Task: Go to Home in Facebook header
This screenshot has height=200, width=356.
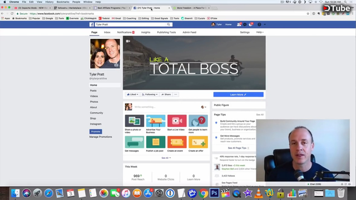Action: [229, 24]
